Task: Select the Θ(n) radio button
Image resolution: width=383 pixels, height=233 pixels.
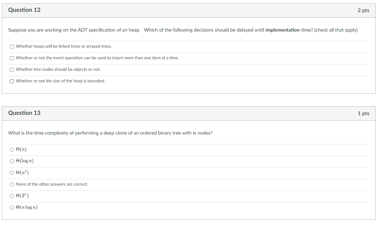Action: (x=12, y=149)
